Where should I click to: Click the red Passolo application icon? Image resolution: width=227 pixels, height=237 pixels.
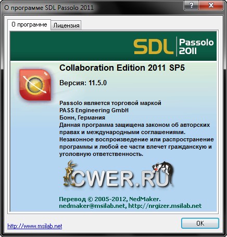(35, 85)
